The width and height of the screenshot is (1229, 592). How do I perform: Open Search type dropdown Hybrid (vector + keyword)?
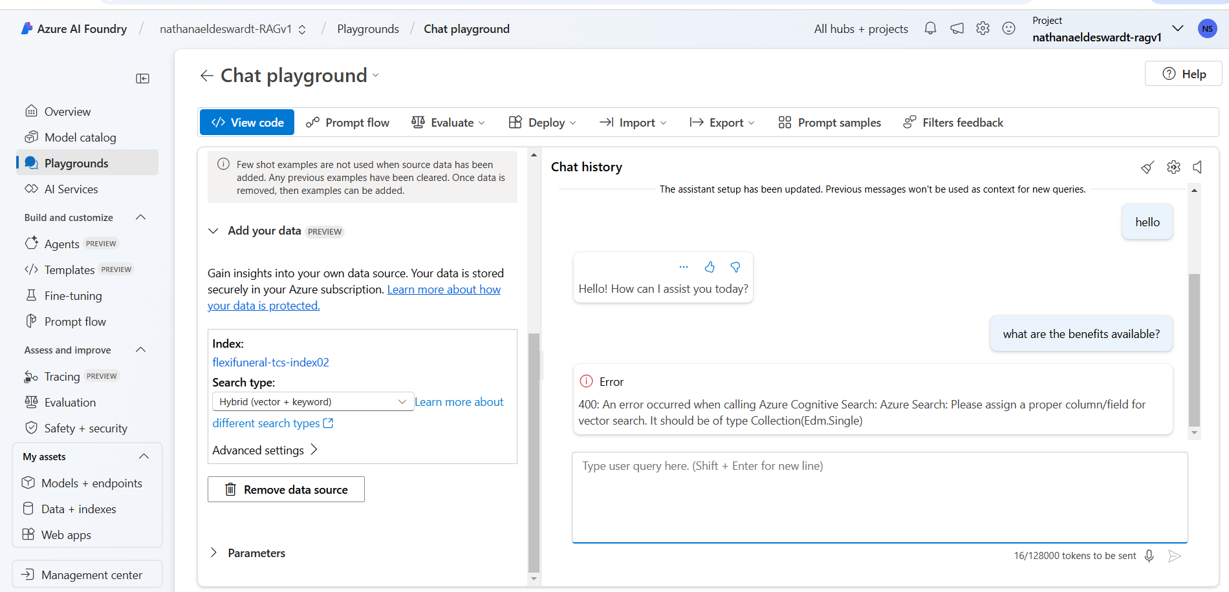pos(313,401)
